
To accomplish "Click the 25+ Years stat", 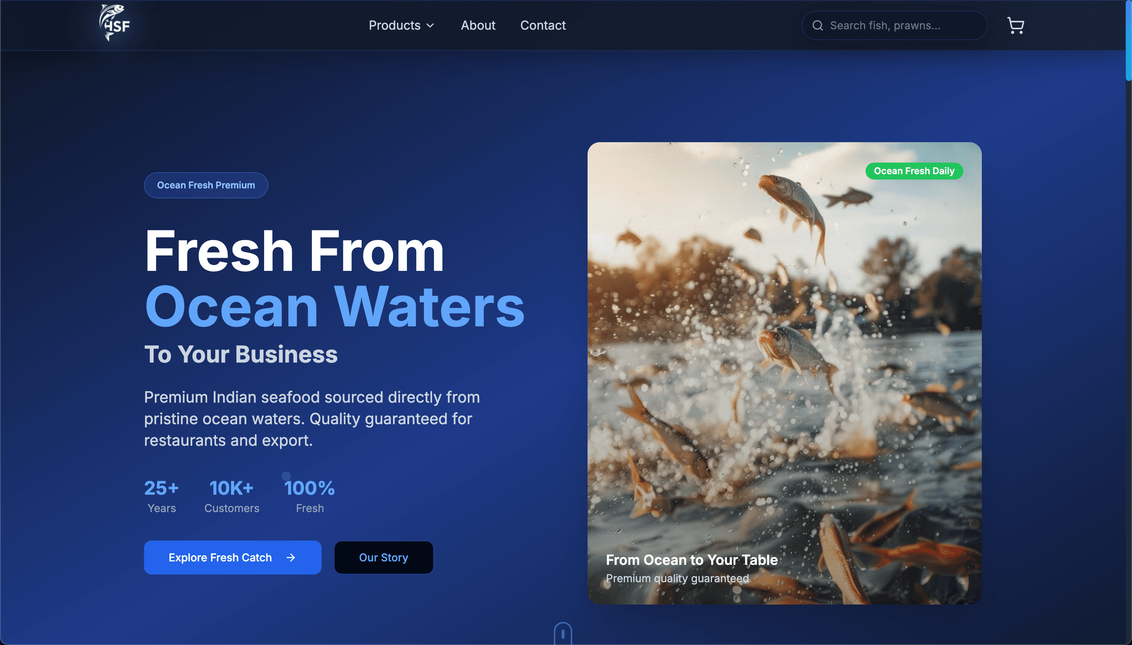I will [162, 496].
